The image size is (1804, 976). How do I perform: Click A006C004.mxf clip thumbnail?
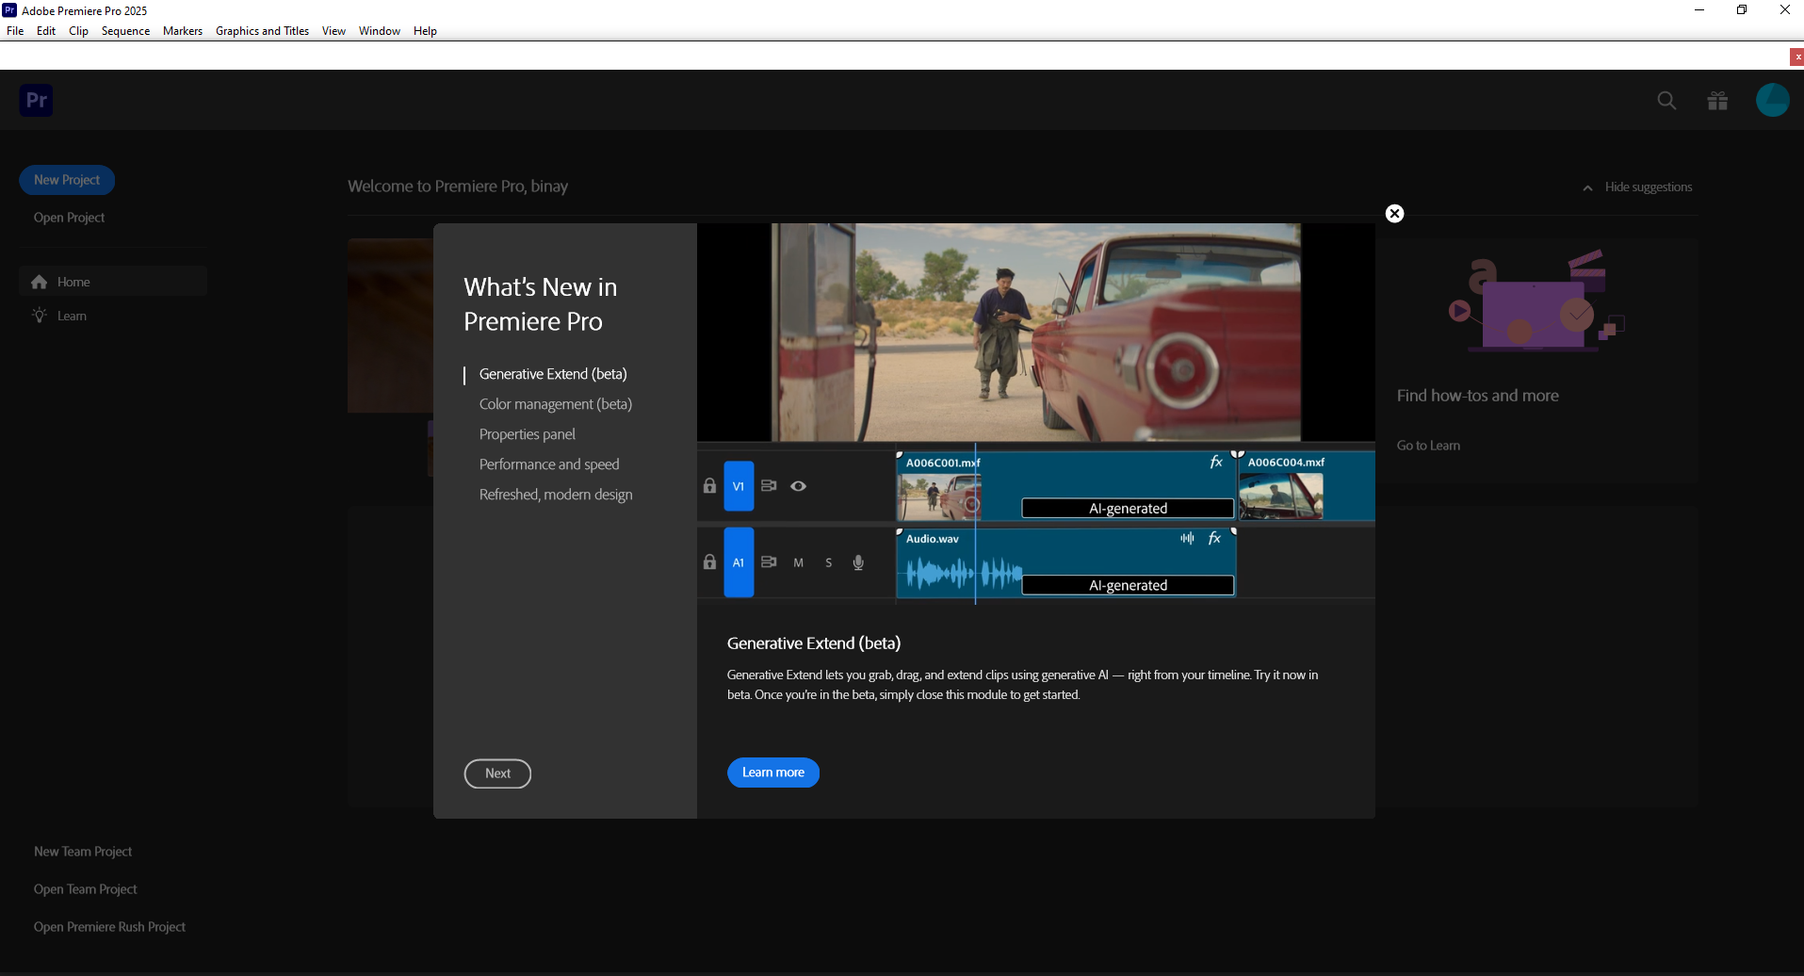(1281, 496)
